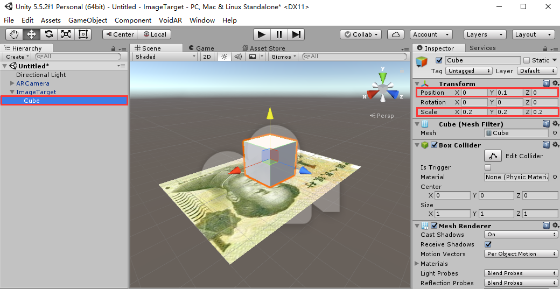Click the red X axis gizmo cone
Image resolution: width=560 pixels, height=289 pixels.
[x=373, y=94]
